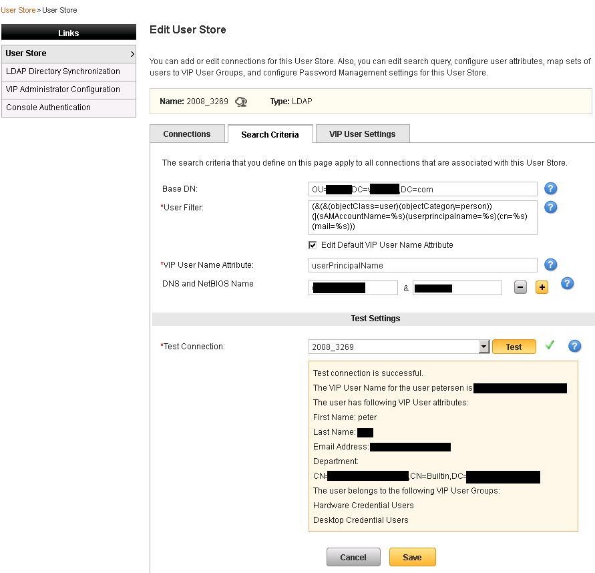
Task: Open help for VIP User Name Attribute
Action: coord(551,265)
